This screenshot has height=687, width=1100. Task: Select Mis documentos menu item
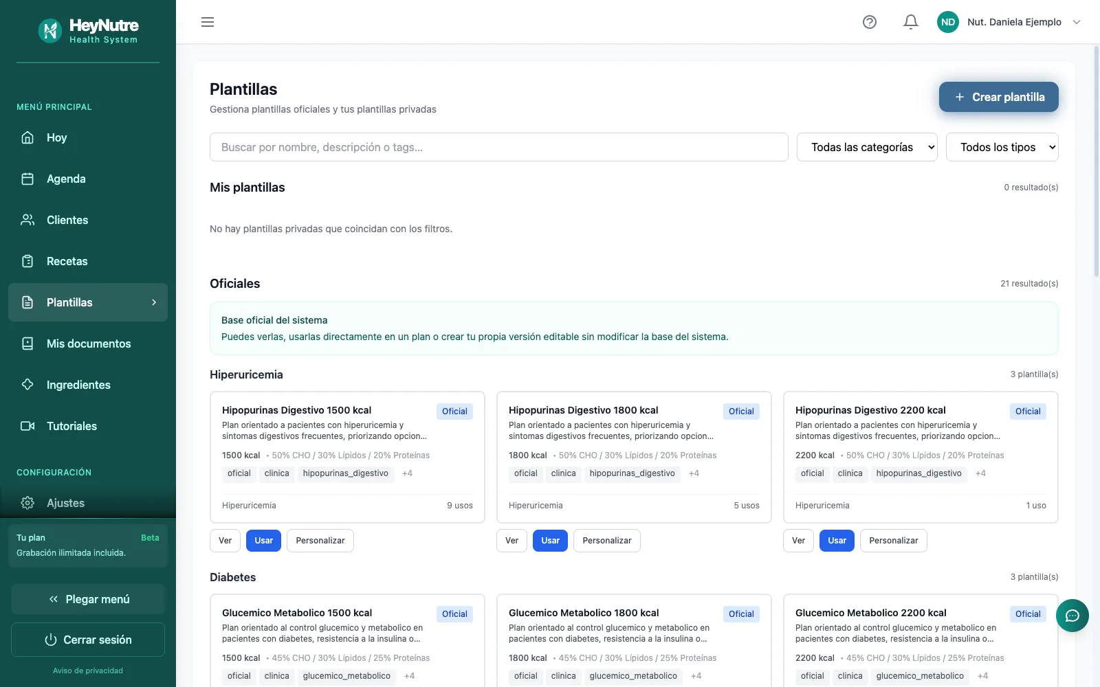88,343
